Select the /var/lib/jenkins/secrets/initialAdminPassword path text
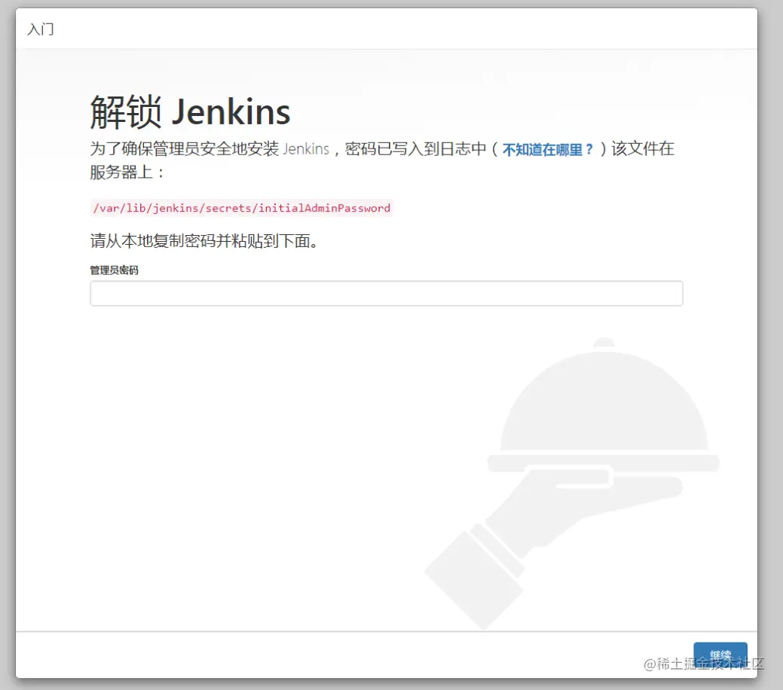The image size is (783, 690). [242, 208]
